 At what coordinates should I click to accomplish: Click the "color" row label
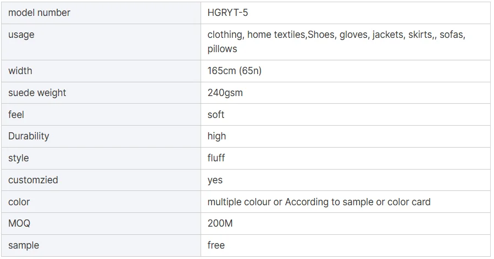point(19,202)
